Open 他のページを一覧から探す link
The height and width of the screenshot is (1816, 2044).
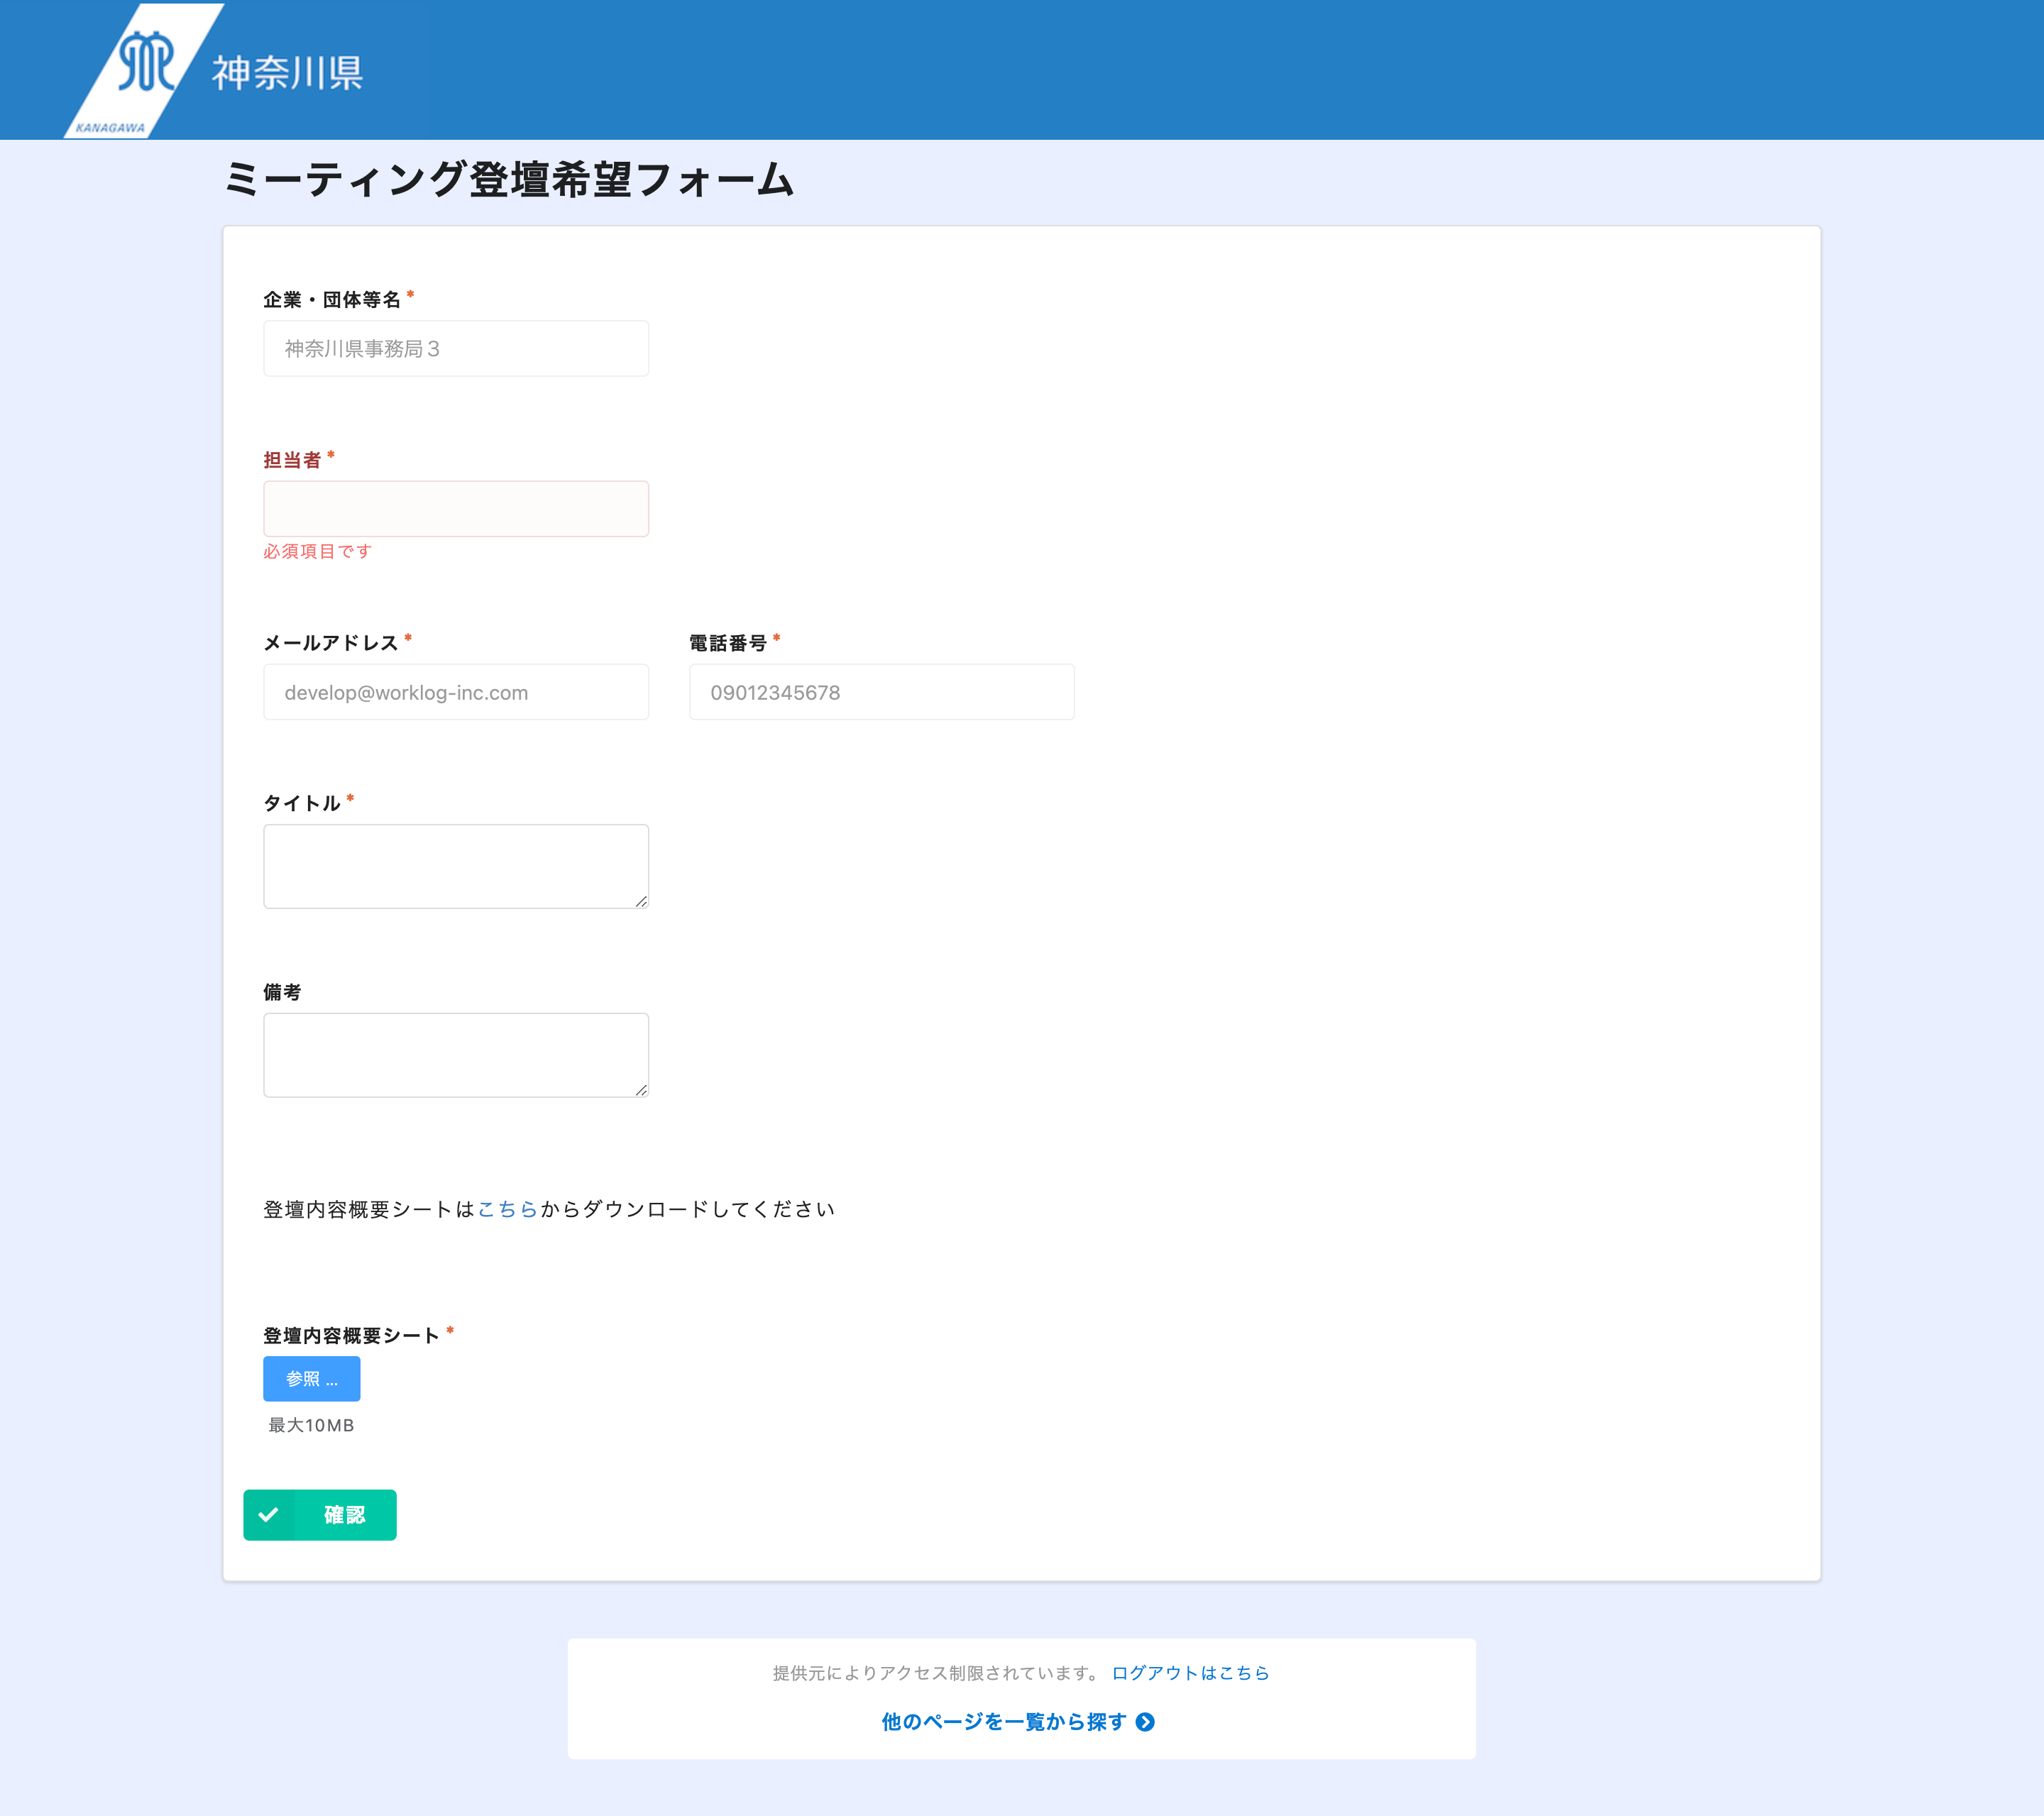(1003, 1722)
